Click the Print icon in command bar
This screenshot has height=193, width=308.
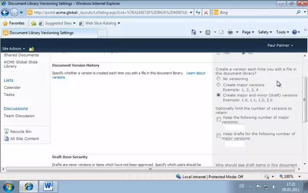[230, 32]
